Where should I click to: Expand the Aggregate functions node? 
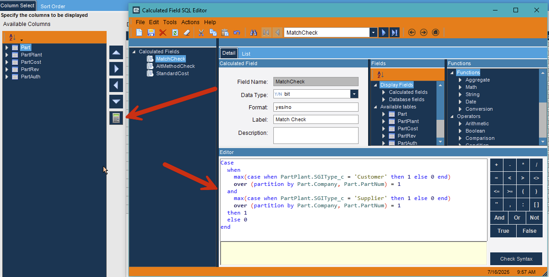(x=460, y=80)
